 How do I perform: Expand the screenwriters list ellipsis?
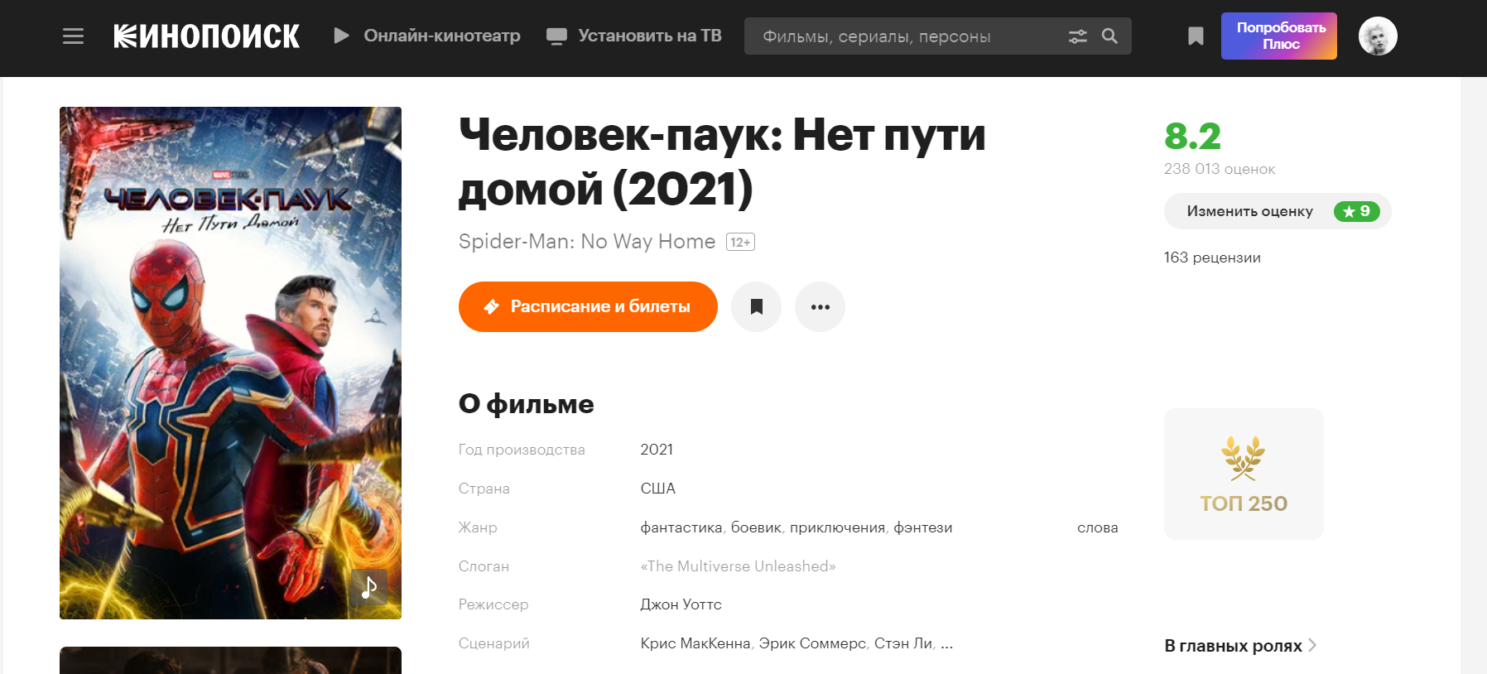tap(947, 644)
